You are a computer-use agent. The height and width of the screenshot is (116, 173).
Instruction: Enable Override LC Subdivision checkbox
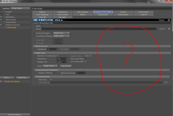(x=57, y=56)
